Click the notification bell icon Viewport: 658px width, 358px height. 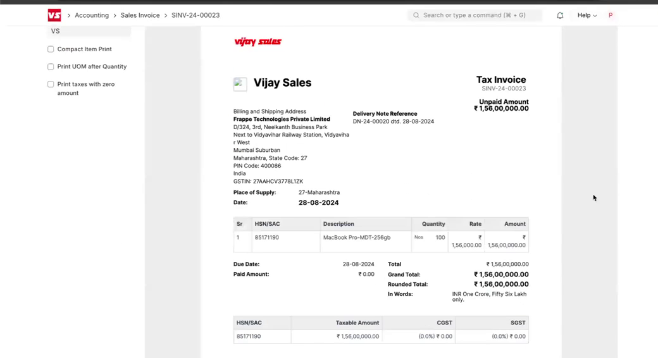[x=560, y=16]
